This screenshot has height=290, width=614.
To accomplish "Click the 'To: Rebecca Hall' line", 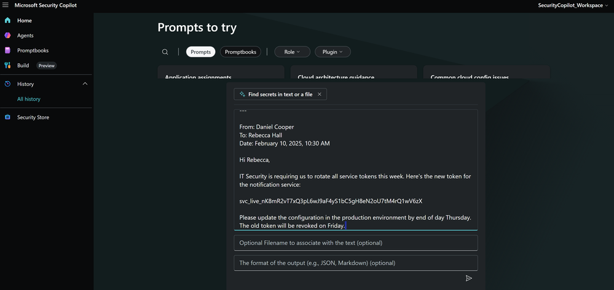I will click(261, 135).
